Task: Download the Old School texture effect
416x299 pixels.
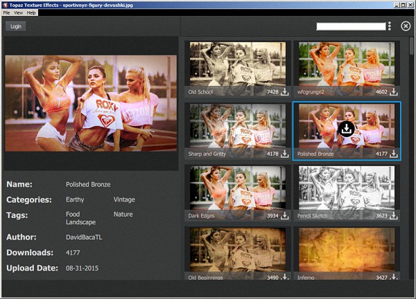Action: [x=285, y=91]
